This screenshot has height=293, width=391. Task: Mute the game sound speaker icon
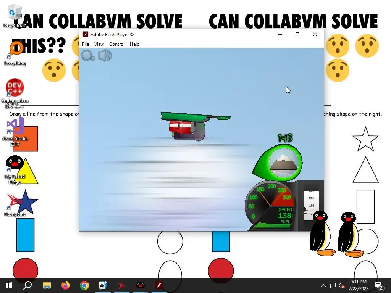105,55
